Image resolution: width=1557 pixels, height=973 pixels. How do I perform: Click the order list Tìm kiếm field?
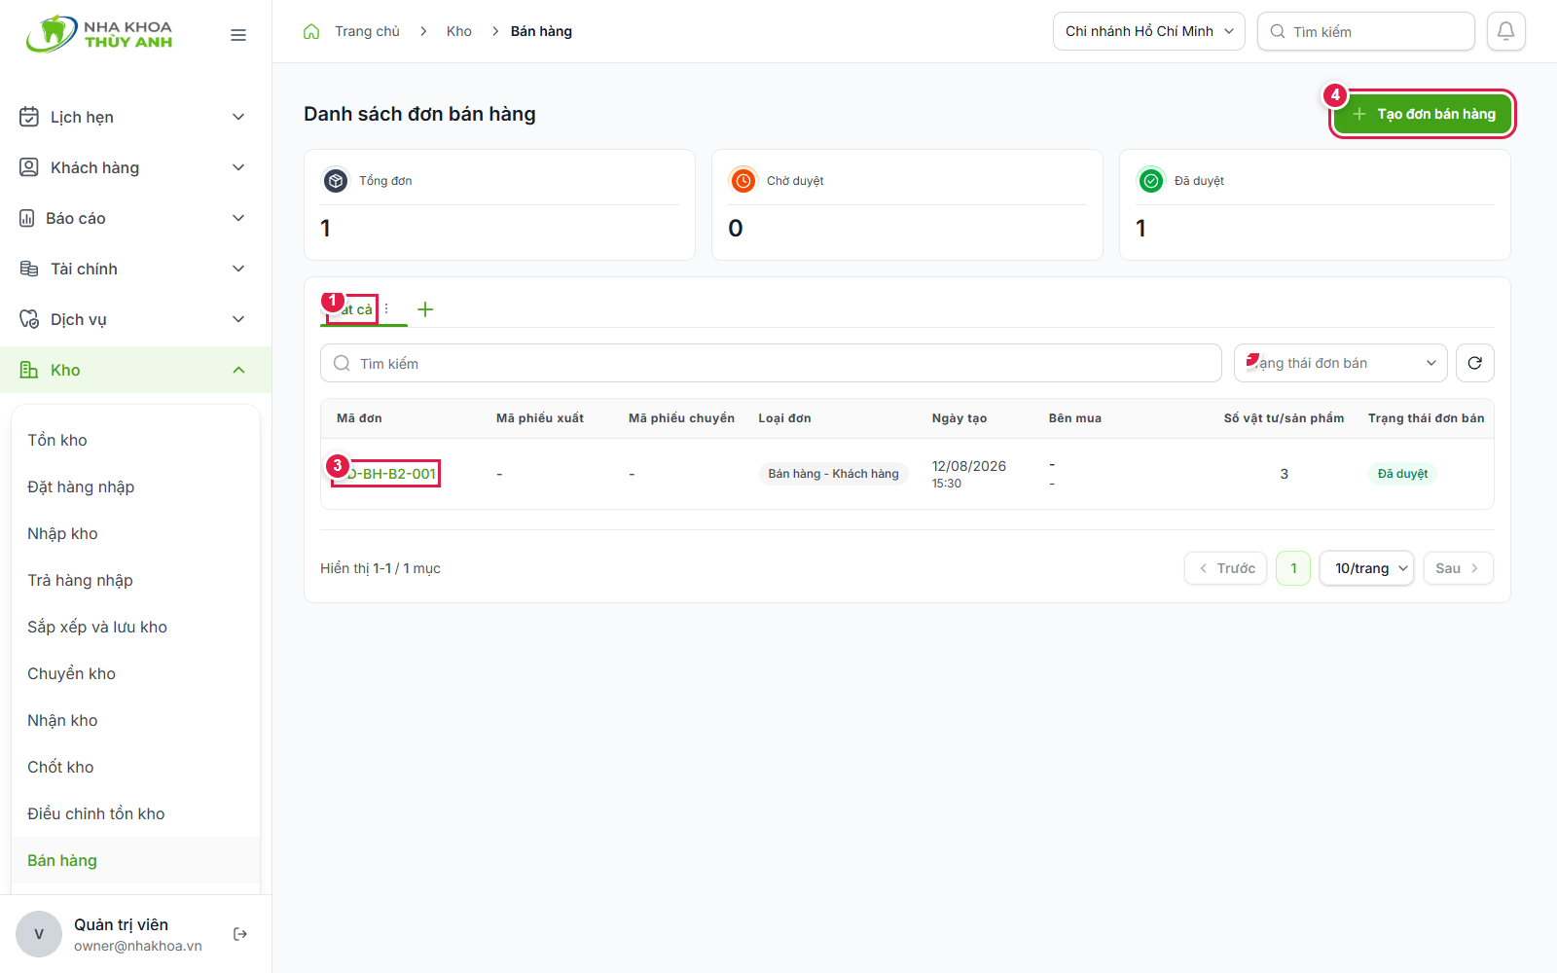(x=771, y=363)
